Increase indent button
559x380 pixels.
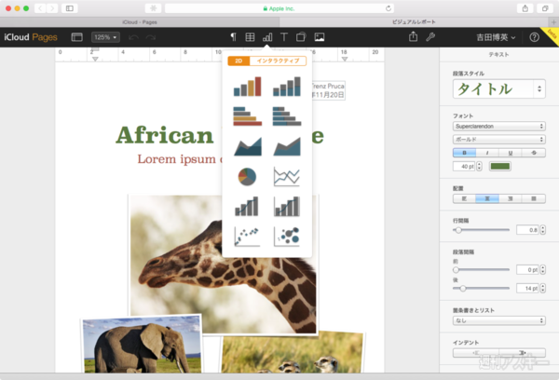coord(523,353)
